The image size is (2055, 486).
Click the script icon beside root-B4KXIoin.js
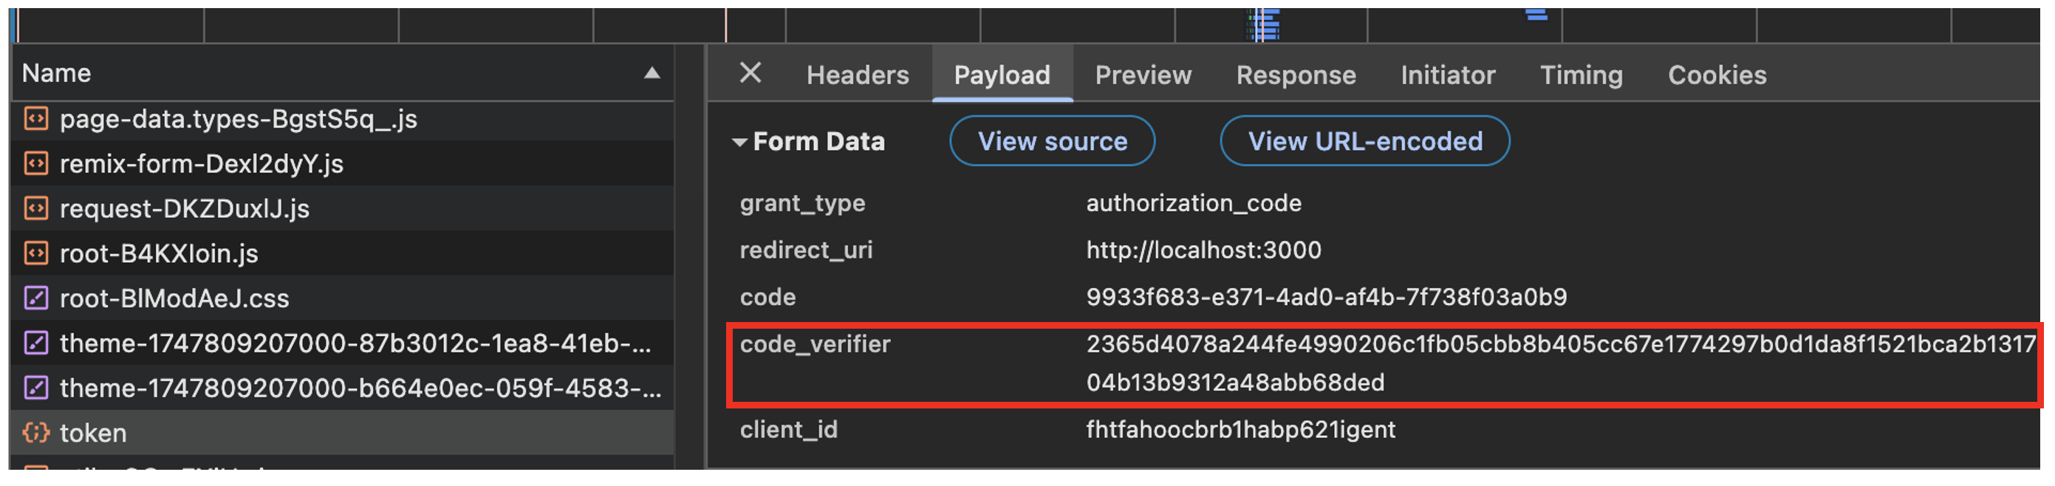[x=36, y=253]
